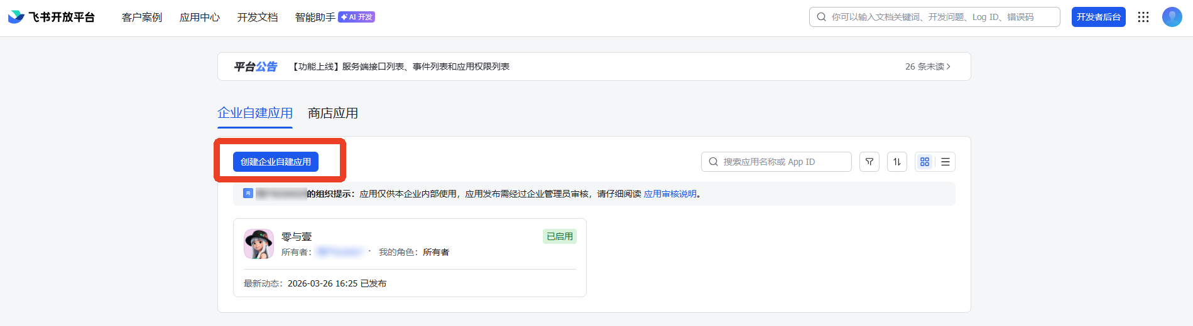The width and height of the screenshot is (1193, 326).
Task: Click the AI 开发 badge
Action: tap(357, 17)
